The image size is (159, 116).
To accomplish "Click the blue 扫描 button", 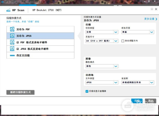I will pos(137,101).
